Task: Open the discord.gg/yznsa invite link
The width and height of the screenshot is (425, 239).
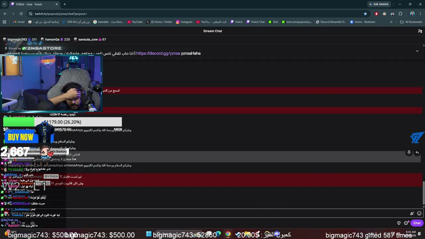Action: [158, 53]
